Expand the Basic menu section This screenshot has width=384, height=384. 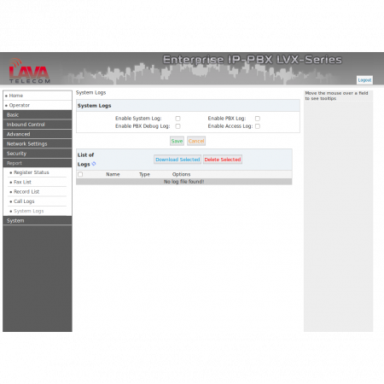click(38, 114)
